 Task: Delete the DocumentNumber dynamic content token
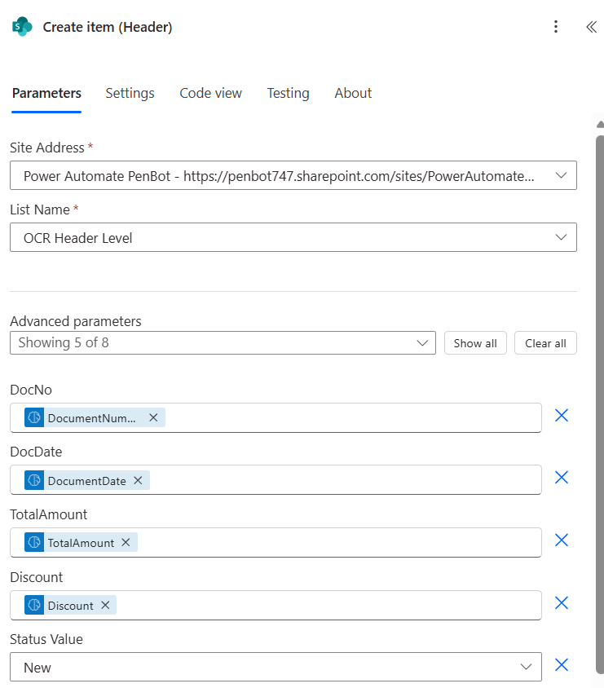pos(153,417)
